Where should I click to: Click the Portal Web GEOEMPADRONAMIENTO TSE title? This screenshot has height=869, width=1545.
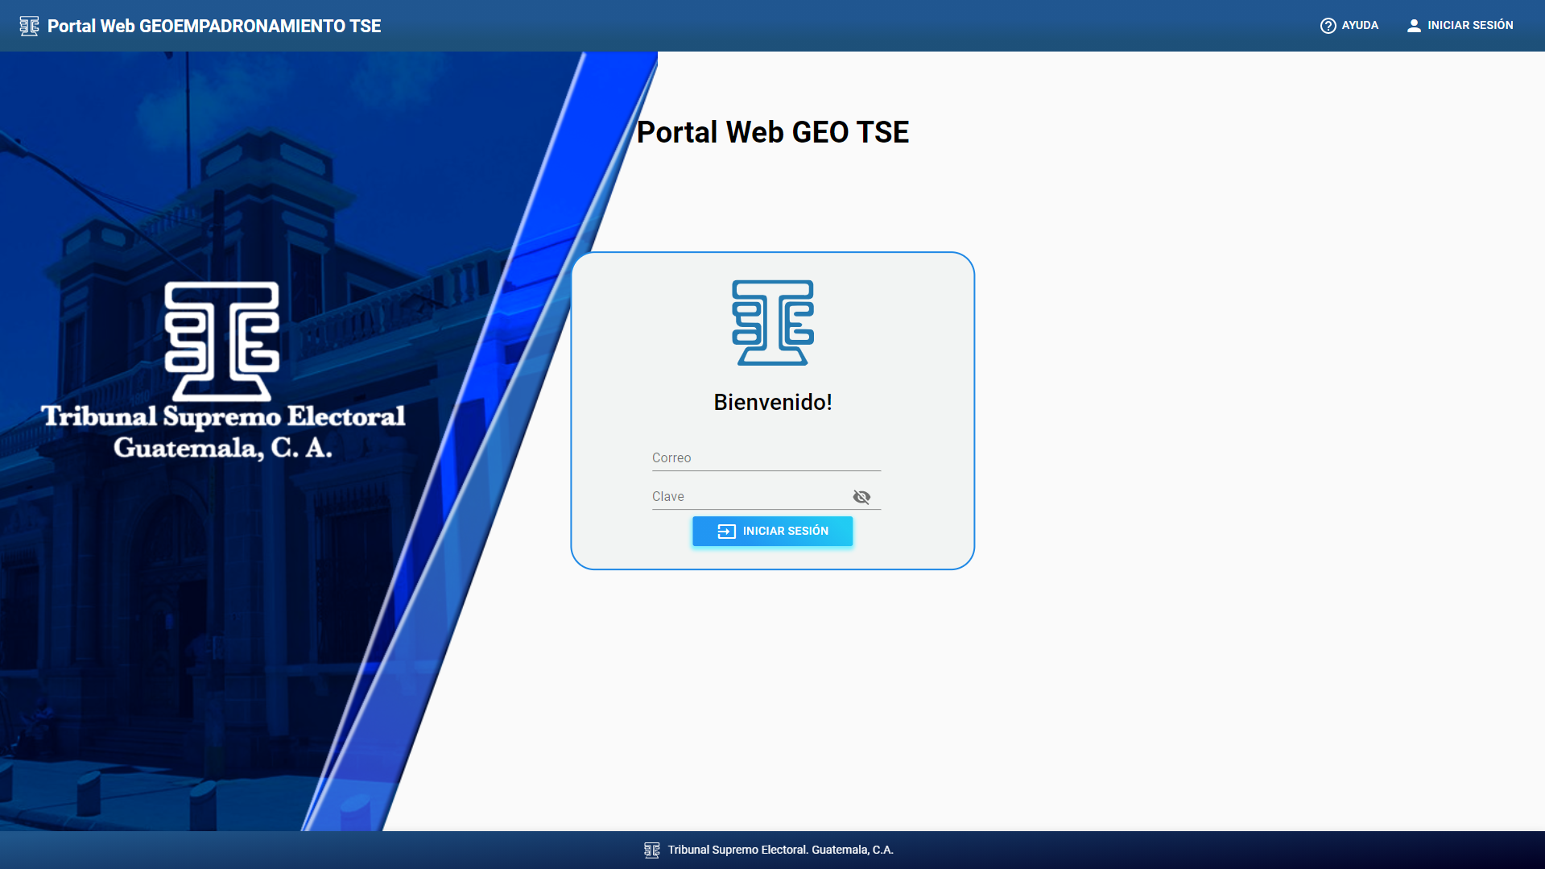click(214, 25)
